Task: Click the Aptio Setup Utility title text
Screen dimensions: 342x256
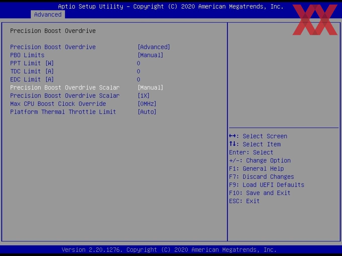Action: [x=171, y=7]
